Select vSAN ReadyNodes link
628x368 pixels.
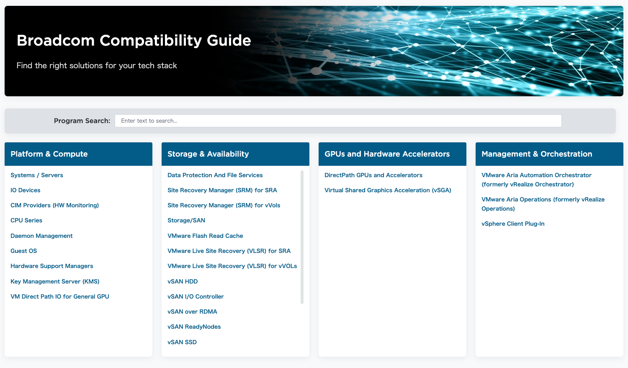click(194, 327)
